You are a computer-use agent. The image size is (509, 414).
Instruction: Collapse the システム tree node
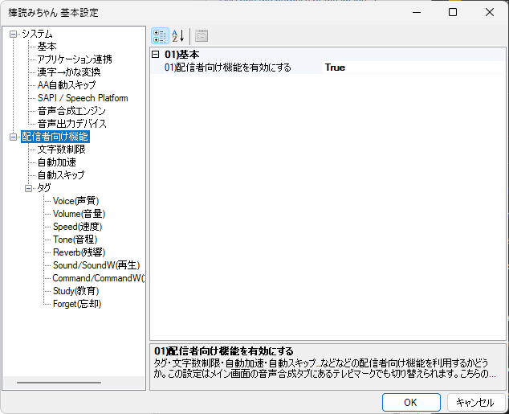coord(13,34)
